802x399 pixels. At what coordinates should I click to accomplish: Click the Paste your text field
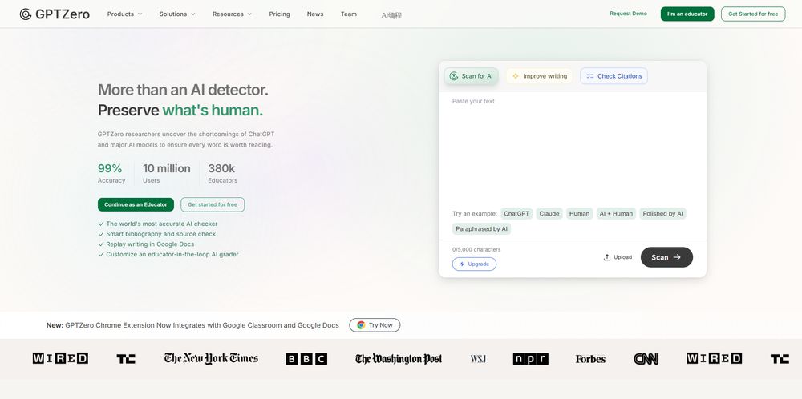(572, 144)
